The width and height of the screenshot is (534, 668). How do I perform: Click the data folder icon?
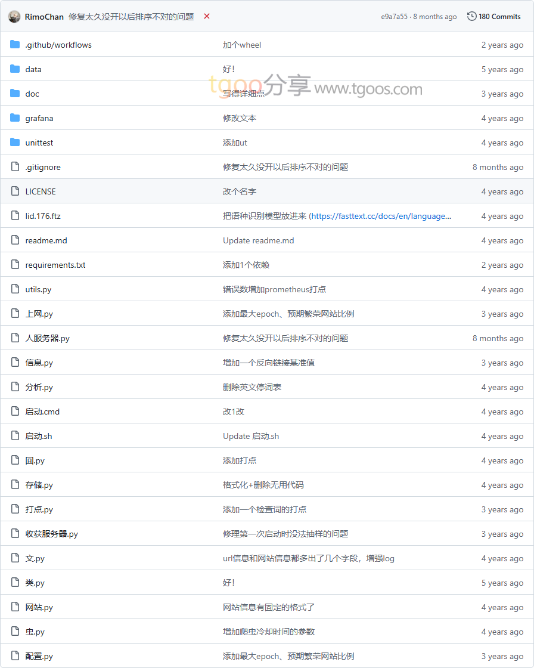(x=15, y=69)
